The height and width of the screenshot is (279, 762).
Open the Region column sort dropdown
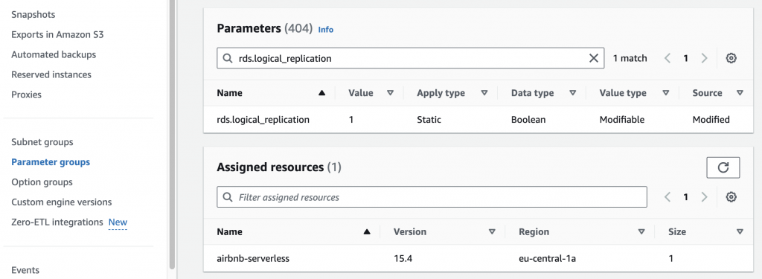coord(641,232)
